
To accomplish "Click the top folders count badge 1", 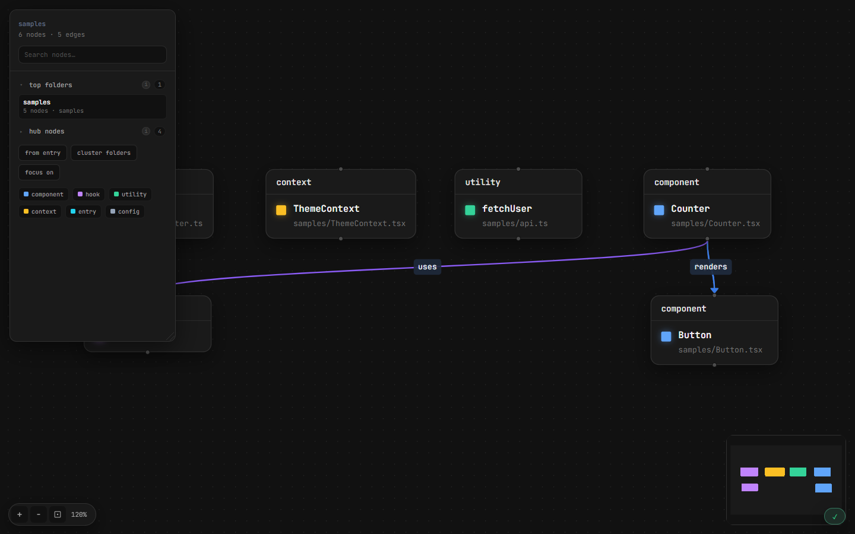I will 159,85.
